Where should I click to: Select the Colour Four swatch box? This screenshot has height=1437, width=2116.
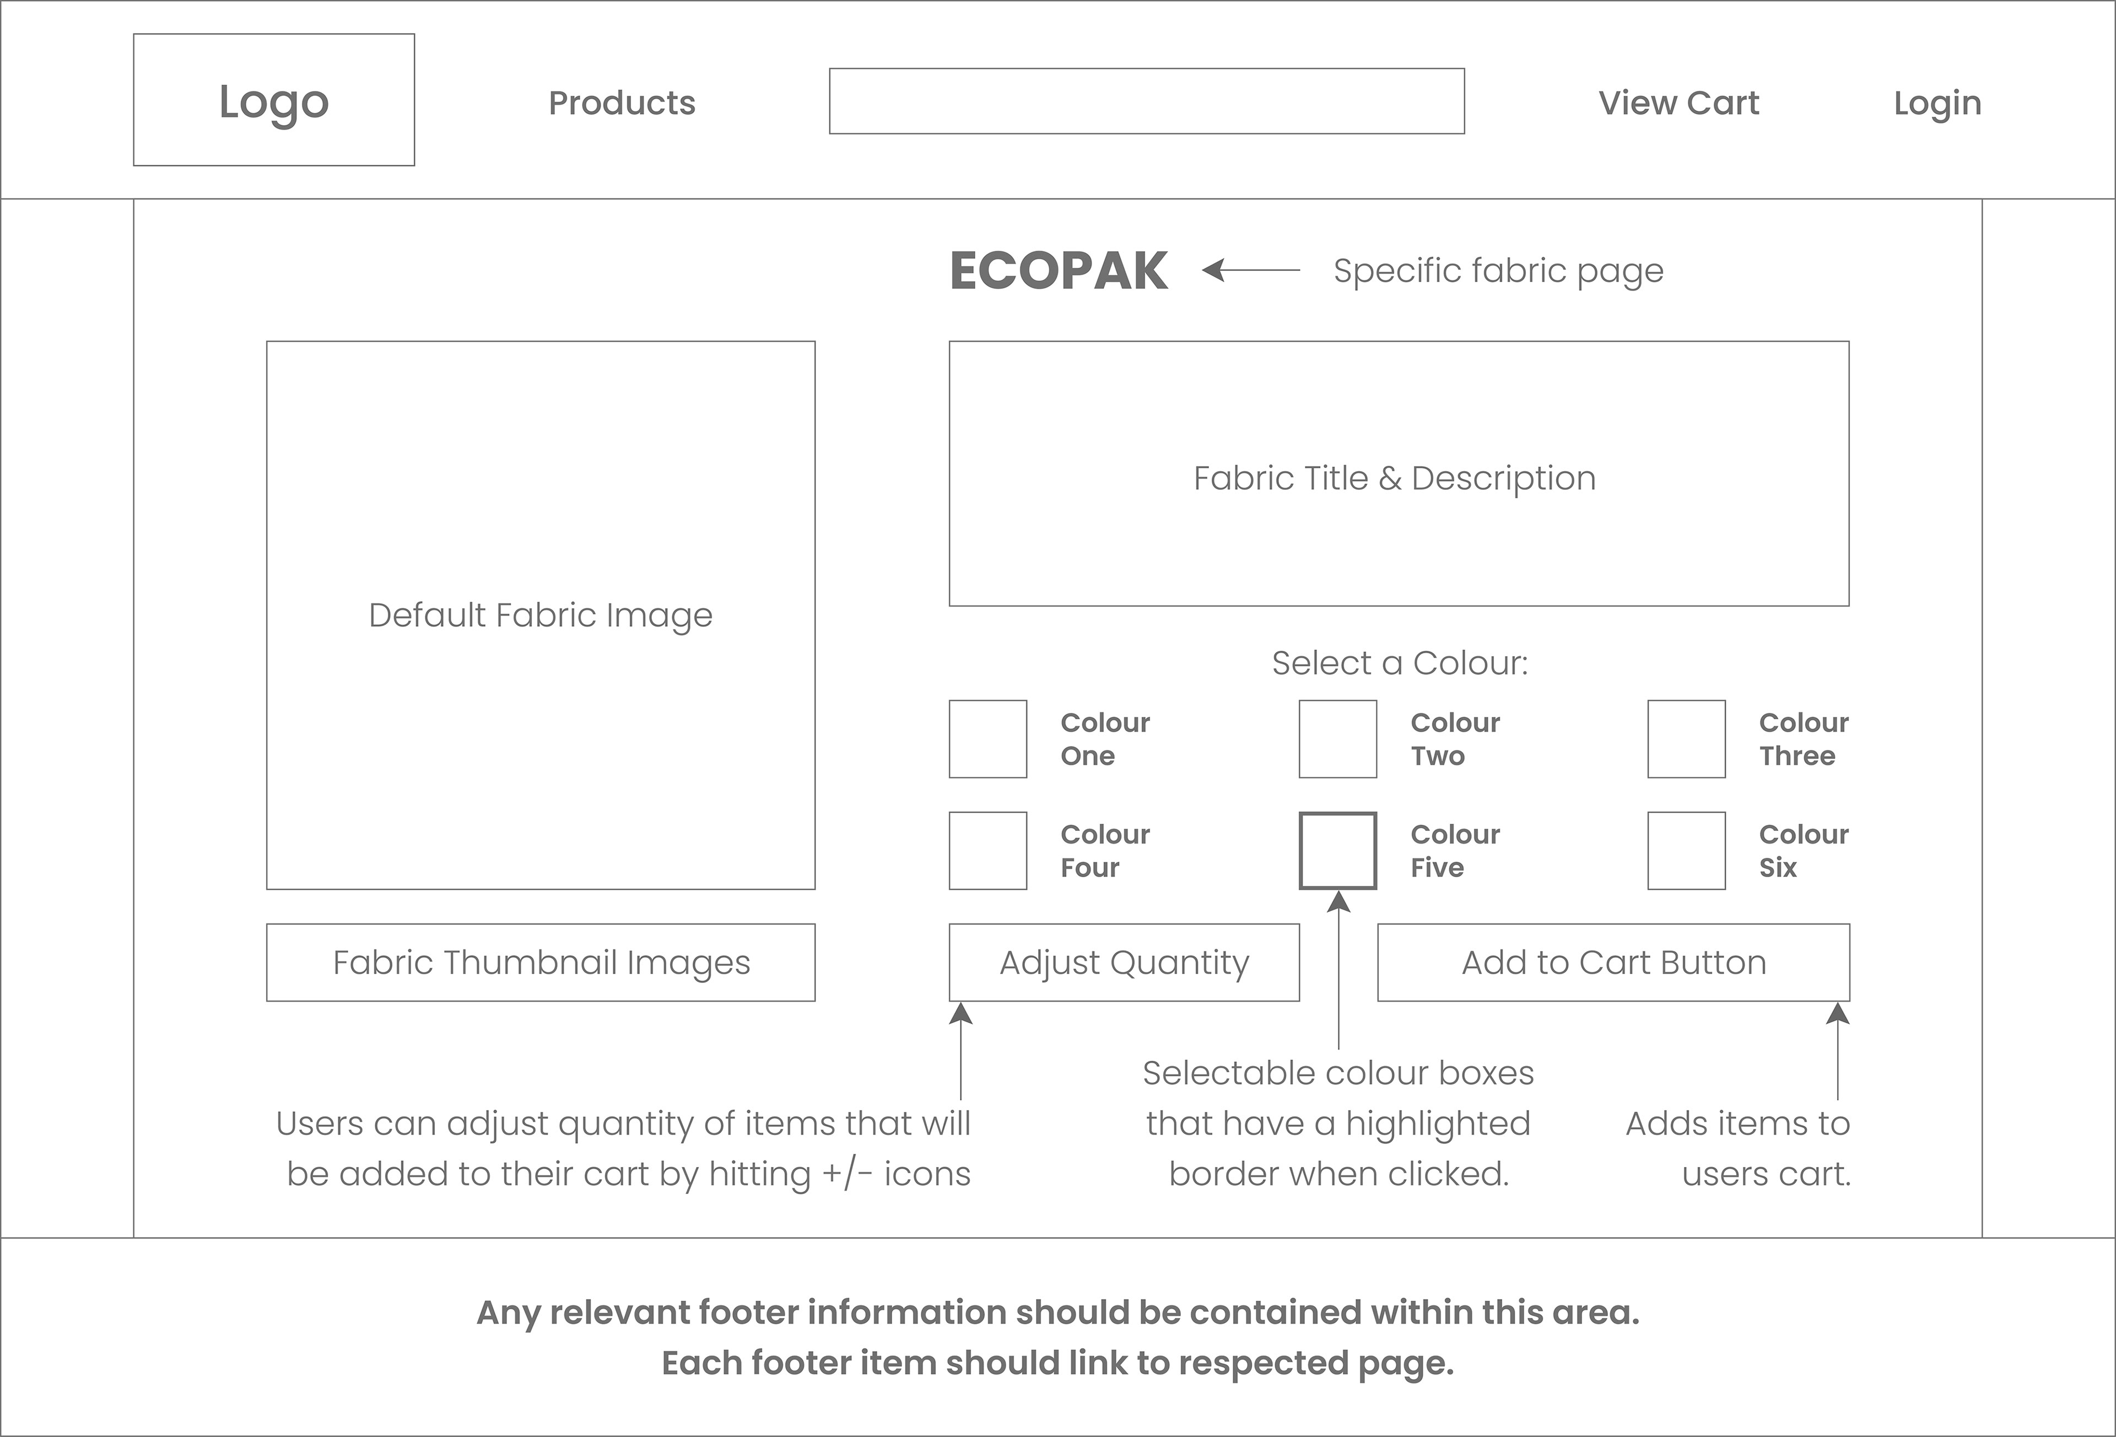988,851
